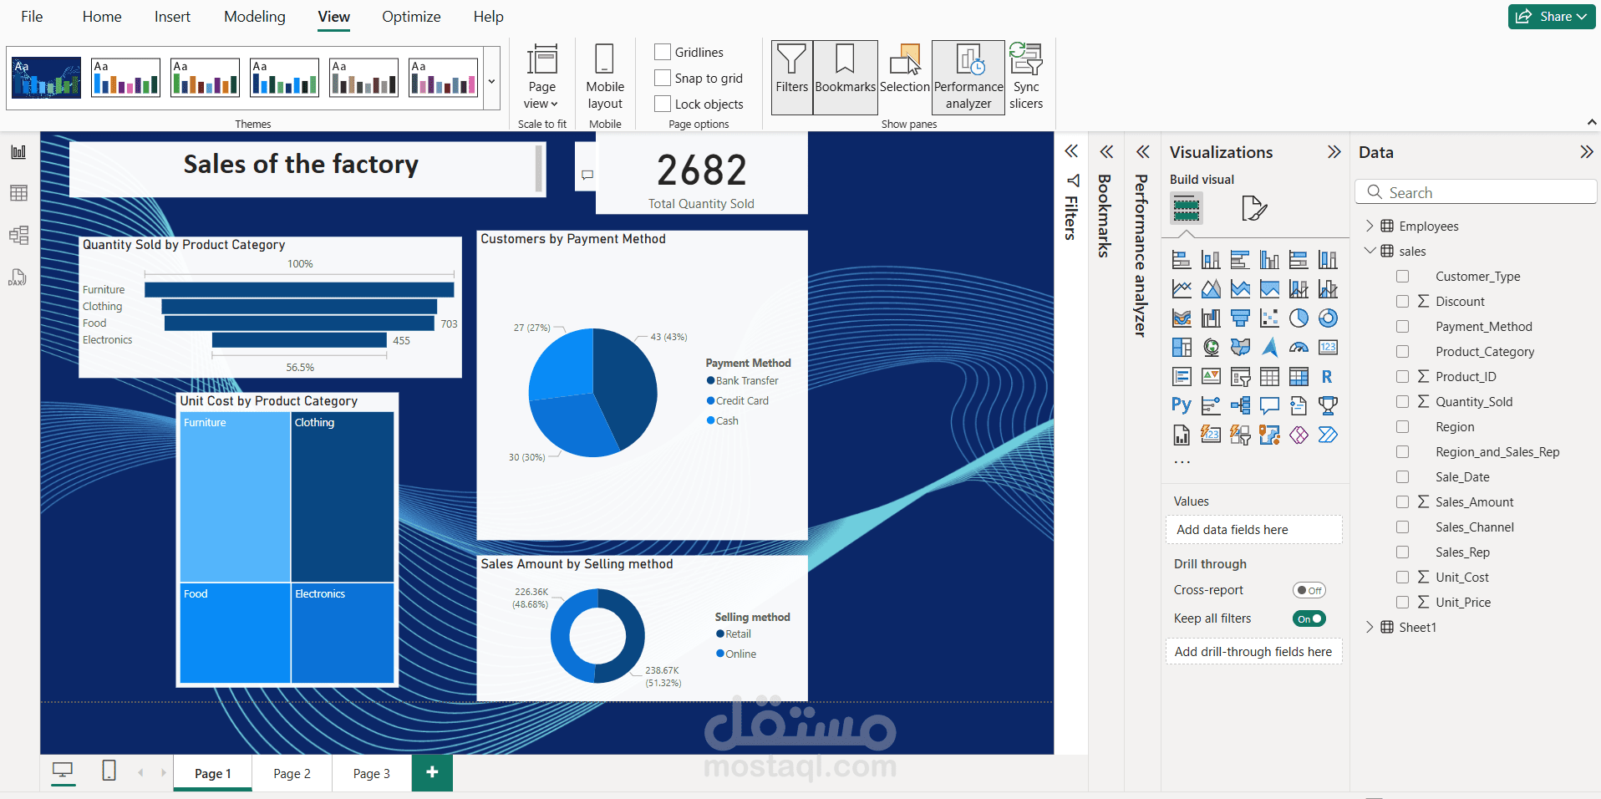Expand the Employees table
The height and width of the screenshot is (799, 1601).
[x=1369, y=226]
